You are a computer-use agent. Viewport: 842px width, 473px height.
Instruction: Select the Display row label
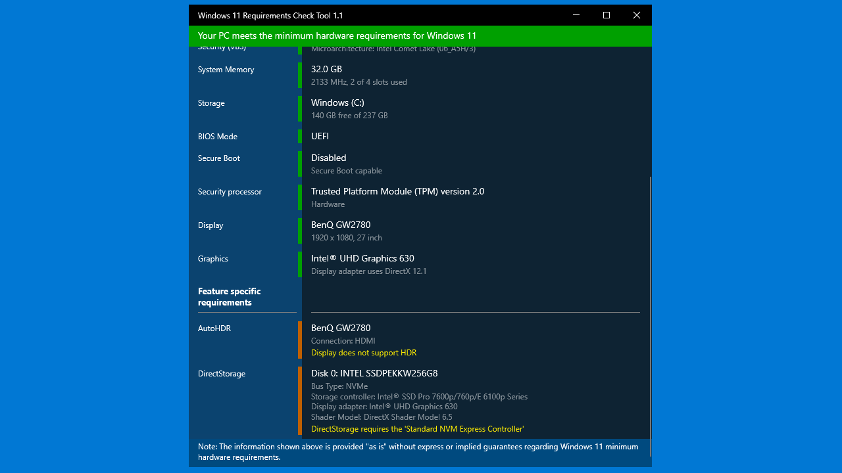point(210,225)
